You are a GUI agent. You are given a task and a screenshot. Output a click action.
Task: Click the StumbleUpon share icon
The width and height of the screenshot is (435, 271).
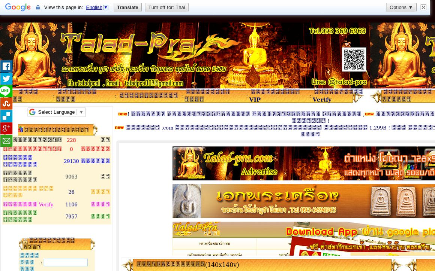[x=6, y=104]
